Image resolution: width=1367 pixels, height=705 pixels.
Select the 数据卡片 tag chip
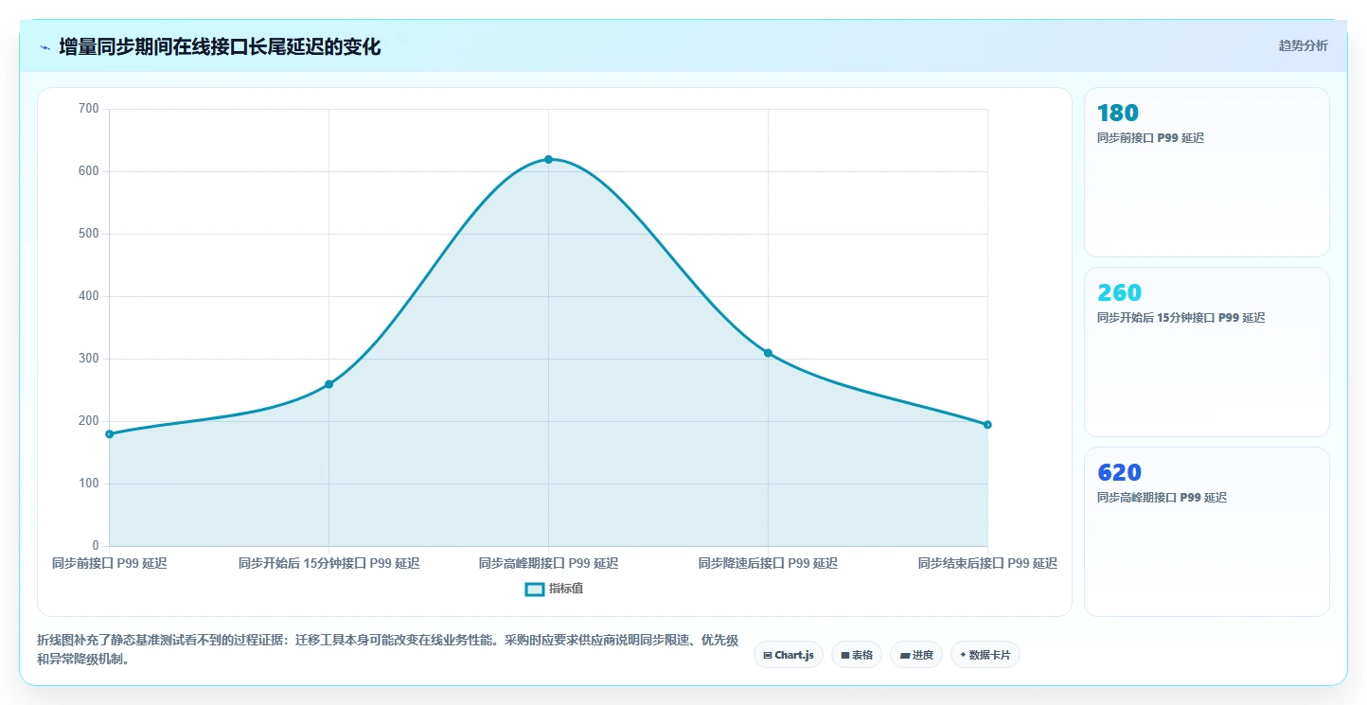tap(985, 655)
